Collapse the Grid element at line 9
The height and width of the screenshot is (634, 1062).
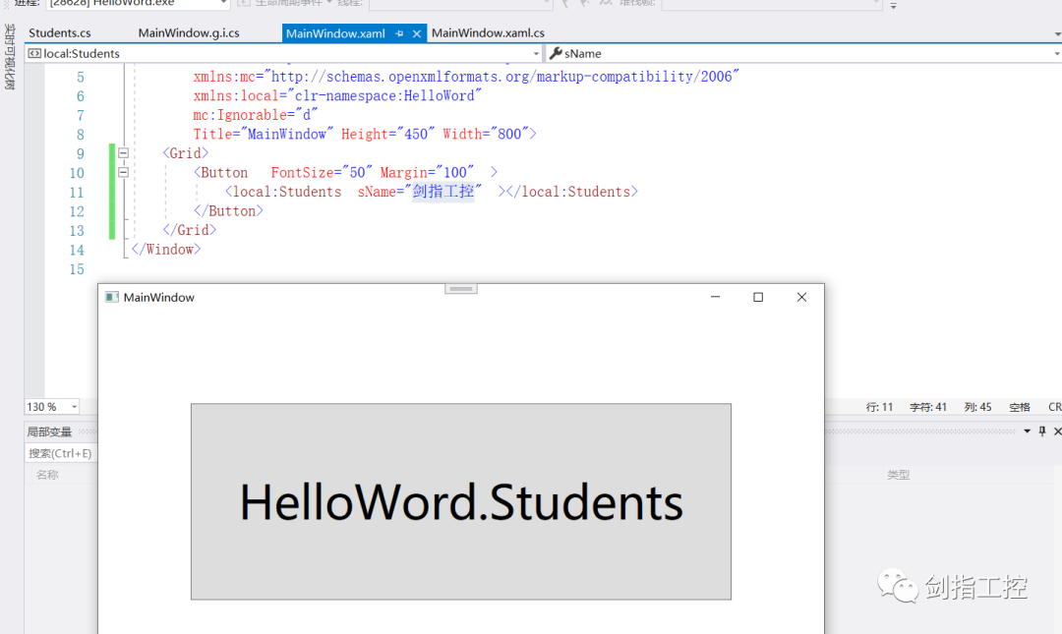pos(123,153)
